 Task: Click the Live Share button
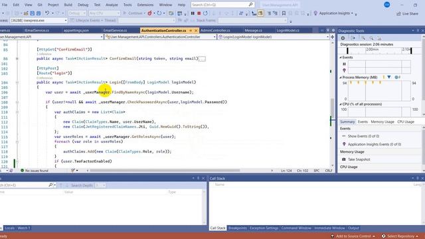point(407,13)
